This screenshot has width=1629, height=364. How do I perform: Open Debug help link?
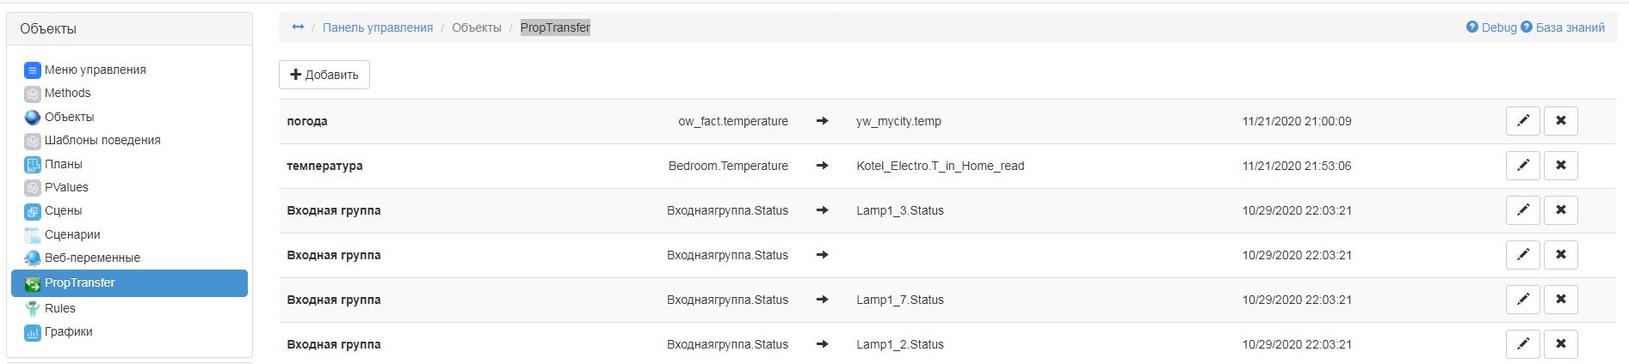click(1491, 27)
